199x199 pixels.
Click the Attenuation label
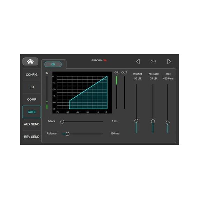coord(154,74)
